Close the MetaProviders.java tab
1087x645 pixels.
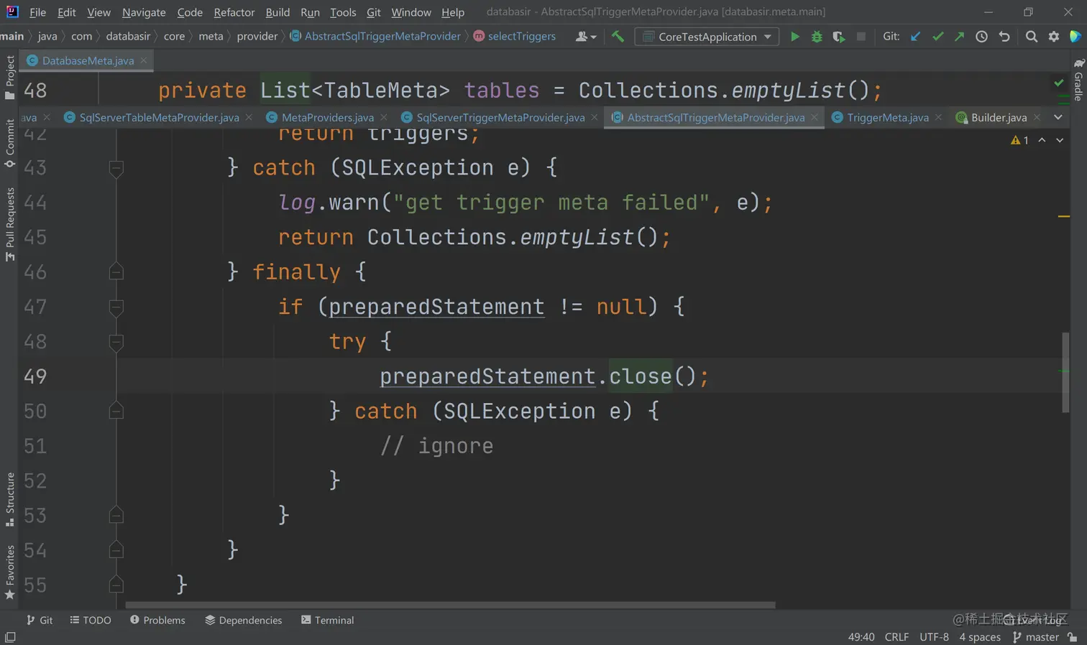(x=384, y=117)
